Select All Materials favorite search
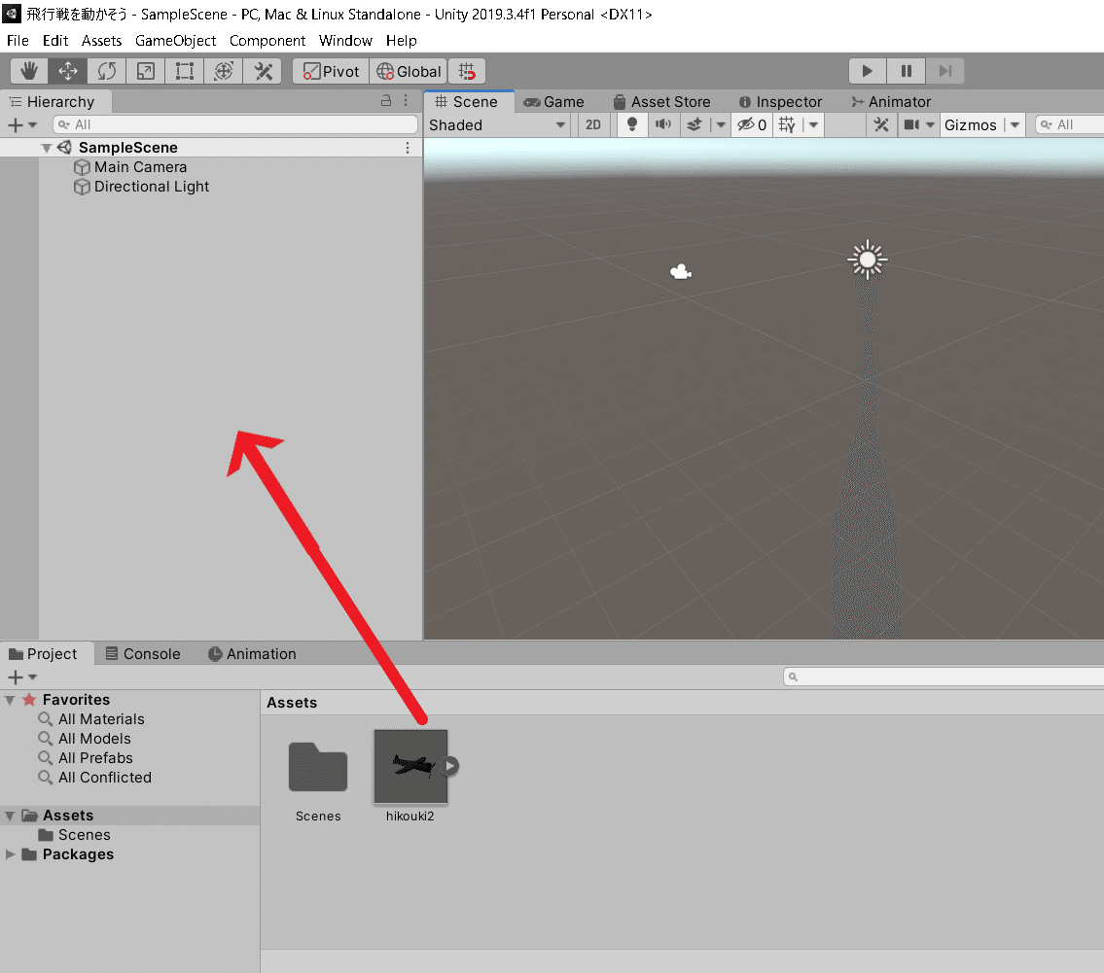Viewport: 1104px width, 973px height. (91, 719)
